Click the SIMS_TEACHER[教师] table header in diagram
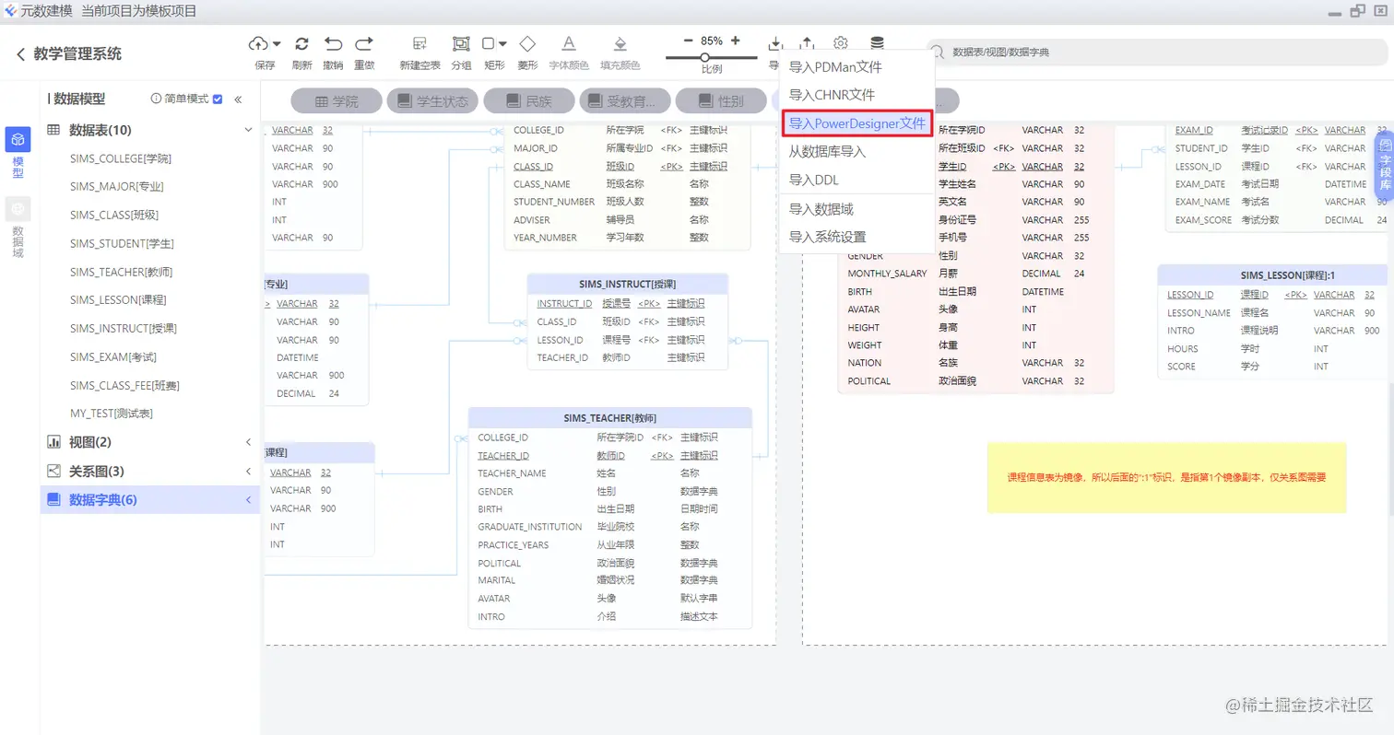The image size is (1394, 735). [610, 418]
